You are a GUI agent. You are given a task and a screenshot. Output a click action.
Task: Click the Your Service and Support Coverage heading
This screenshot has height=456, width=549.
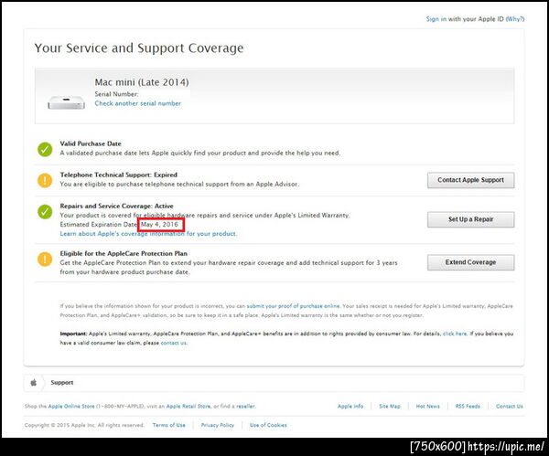[x=139, y=48]
